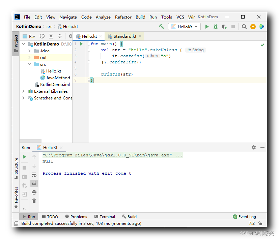The image size is (279, 239).
Task: Click the colorful icon after the update icon
Action: (261, 27)
